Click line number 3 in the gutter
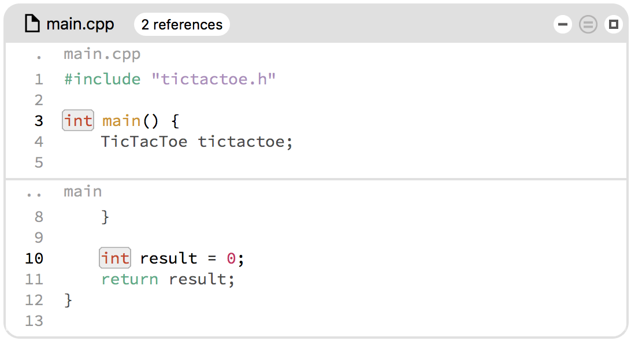The image size is (631, 341). (x=39, y=121)
